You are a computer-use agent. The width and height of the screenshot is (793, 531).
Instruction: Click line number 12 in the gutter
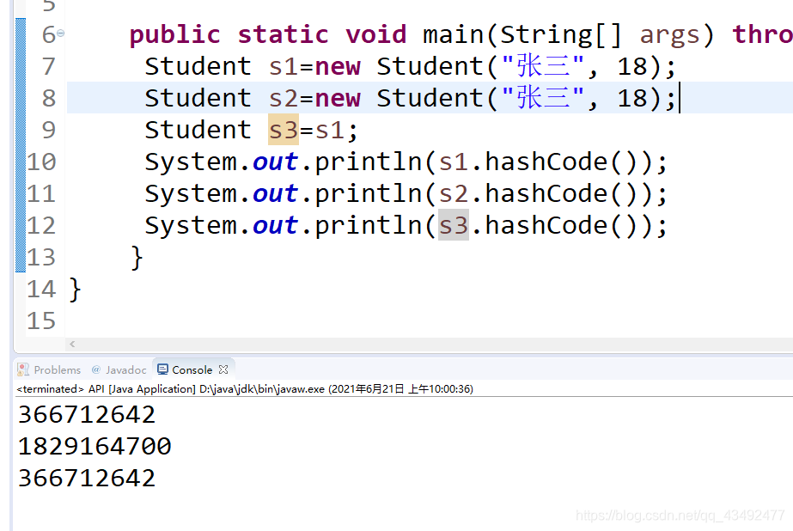point(41,226)
